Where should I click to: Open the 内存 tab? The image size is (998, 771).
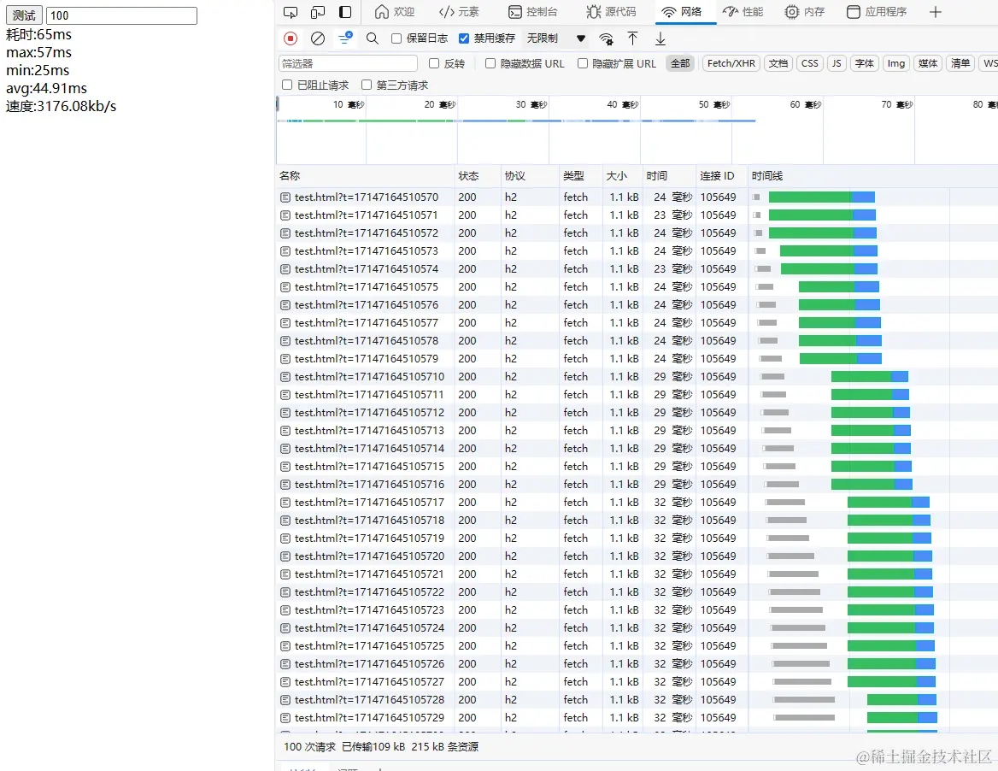(x=805, y=12)
